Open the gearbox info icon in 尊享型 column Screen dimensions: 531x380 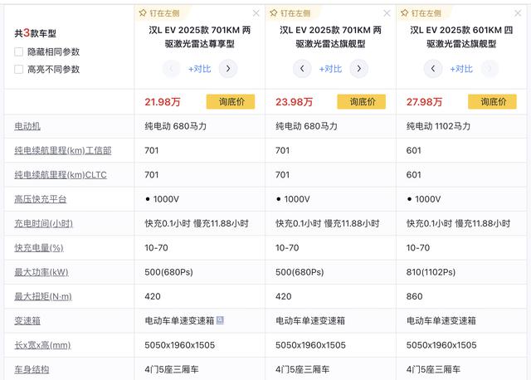coord(220,320)
